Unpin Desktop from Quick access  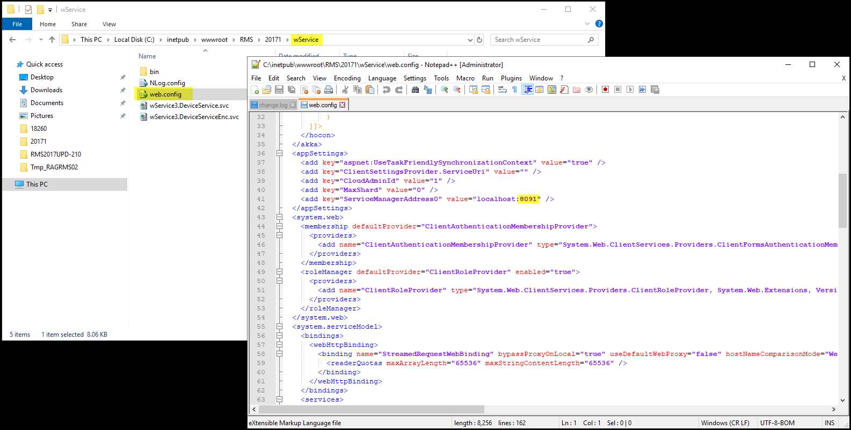pos(122,77)
